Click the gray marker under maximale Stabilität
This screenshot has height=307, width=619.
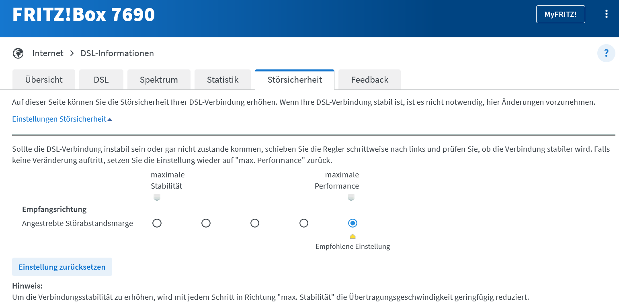[157, 197]
